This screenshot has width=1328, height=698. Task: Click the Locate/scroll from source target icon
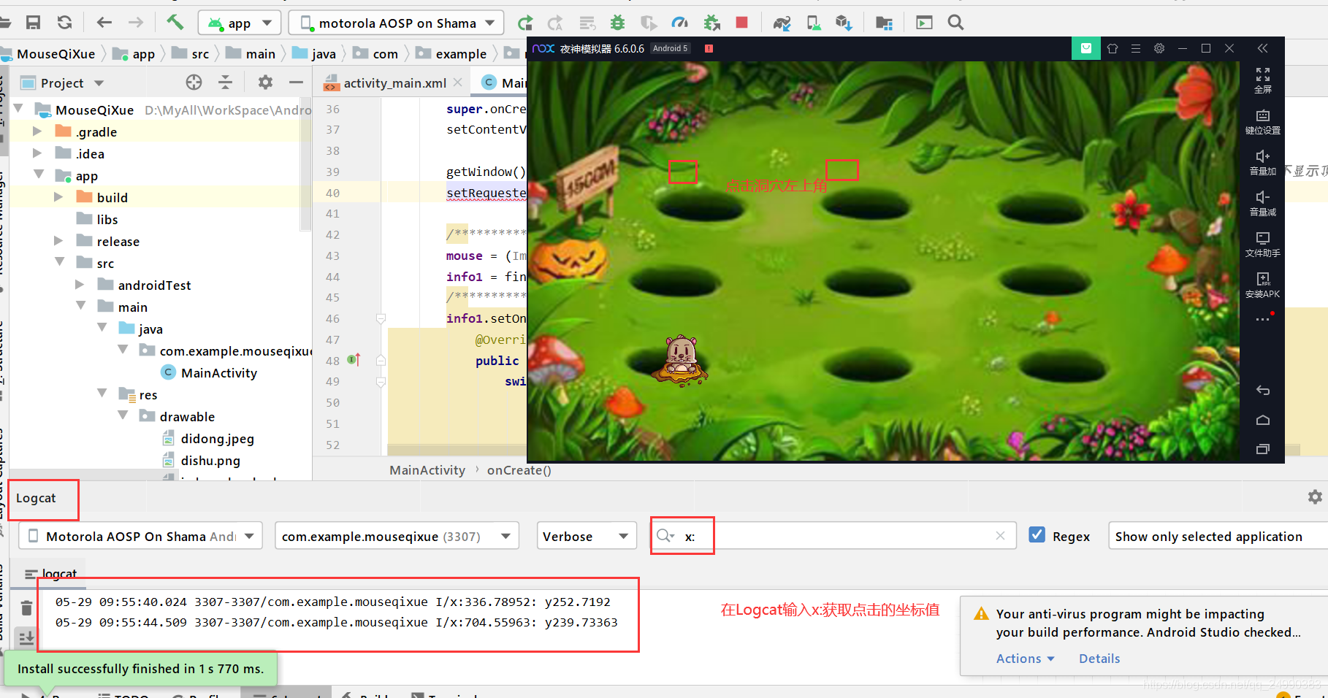(194, 83)
